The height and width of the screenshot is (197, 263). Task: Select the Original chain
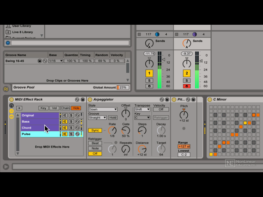coord(40,115)
